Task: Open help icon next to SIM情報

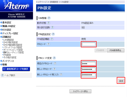Action: [49, 18]
